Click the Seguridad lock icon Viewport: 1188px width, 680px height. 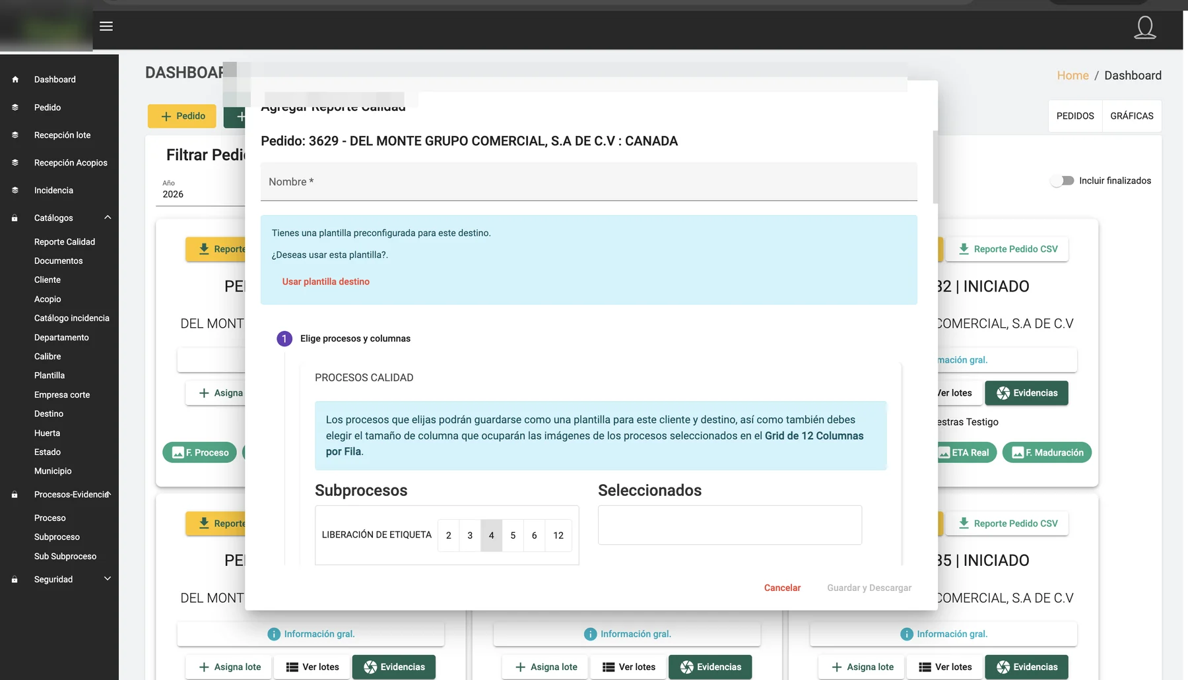pos(15,579)
